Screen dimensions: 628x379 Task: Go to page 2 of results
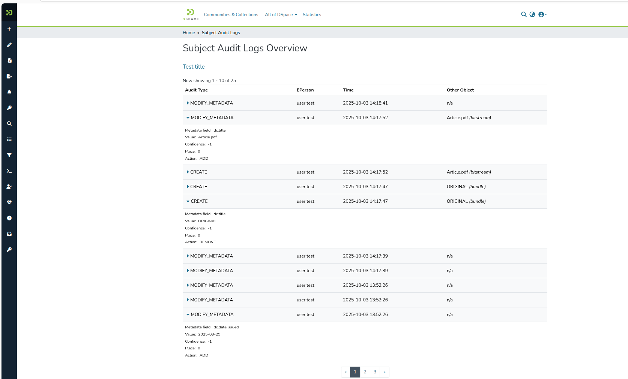(x=365, y=372)
